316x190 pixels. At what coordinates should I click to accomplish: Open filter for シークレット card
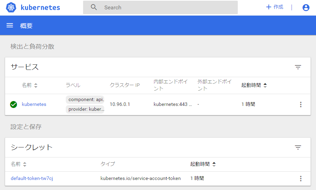click(298, 147)
